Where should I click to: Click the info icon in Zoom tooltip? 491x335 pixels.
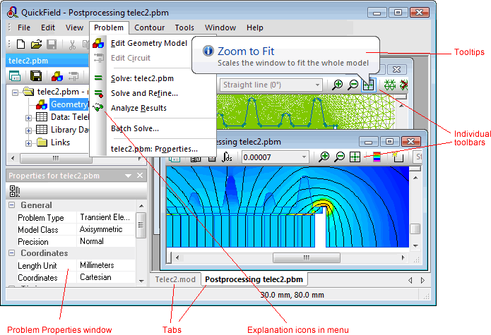pos(208,50)
